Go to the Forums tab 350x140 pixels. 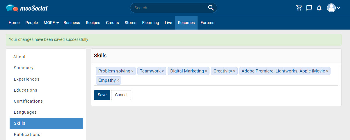click(x=207, y=23)
